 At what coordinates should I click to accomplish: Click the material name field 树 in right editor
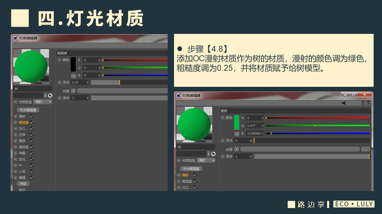pos(196,147)
